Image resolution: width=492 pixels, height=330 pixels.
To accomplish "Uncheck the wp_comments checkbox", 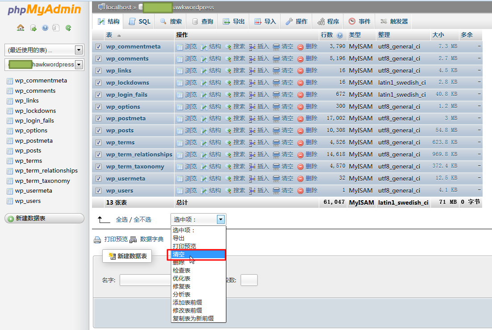I will (x=99, y=58).
